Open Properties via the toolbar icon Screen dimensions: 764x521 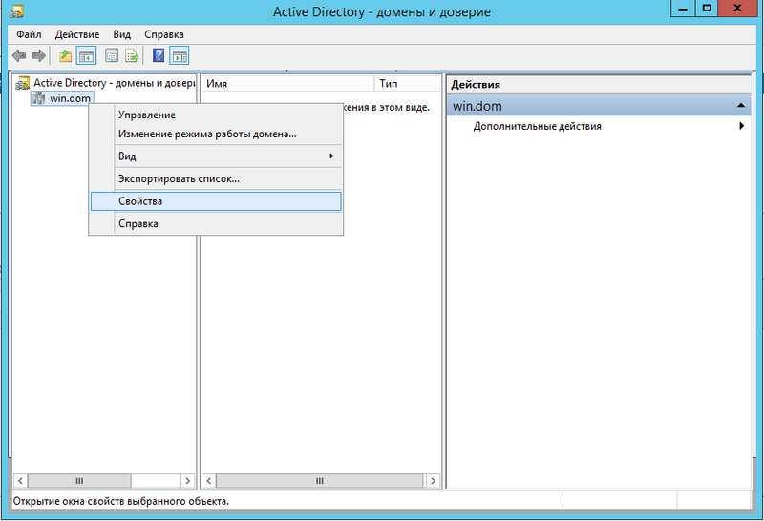click(112, 56)
